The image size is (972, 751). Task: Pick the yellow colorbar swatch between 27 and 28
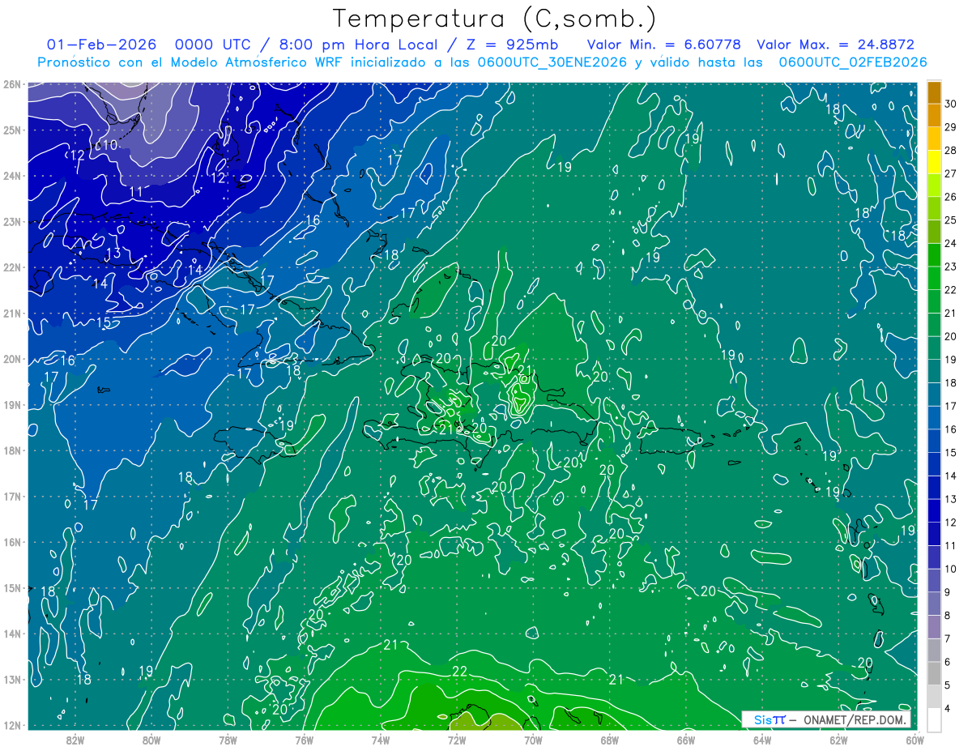pos(934,162)
